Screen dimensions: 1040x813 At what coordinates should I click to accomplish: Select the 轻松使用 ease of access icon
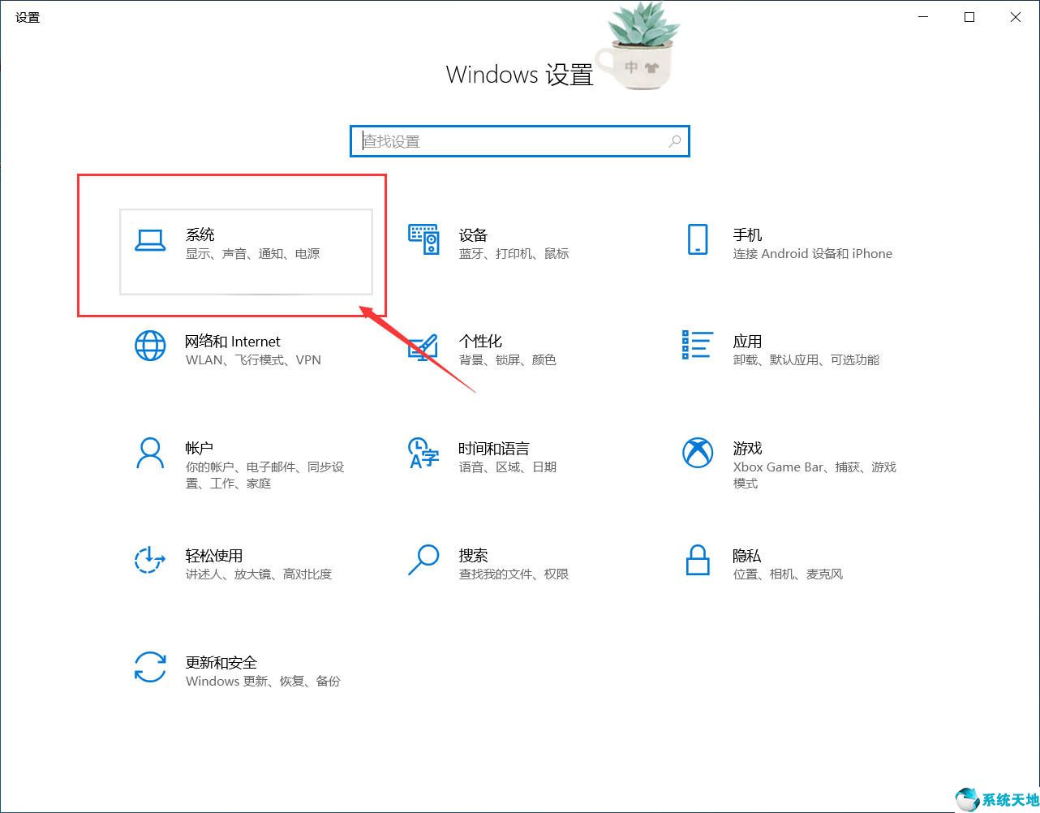[x=149, y=561]
